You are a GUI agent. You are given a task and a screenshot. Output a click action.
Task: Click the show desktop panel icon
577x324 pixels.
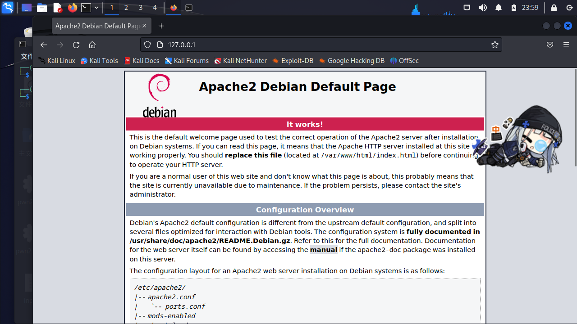[x=27, y=8]
